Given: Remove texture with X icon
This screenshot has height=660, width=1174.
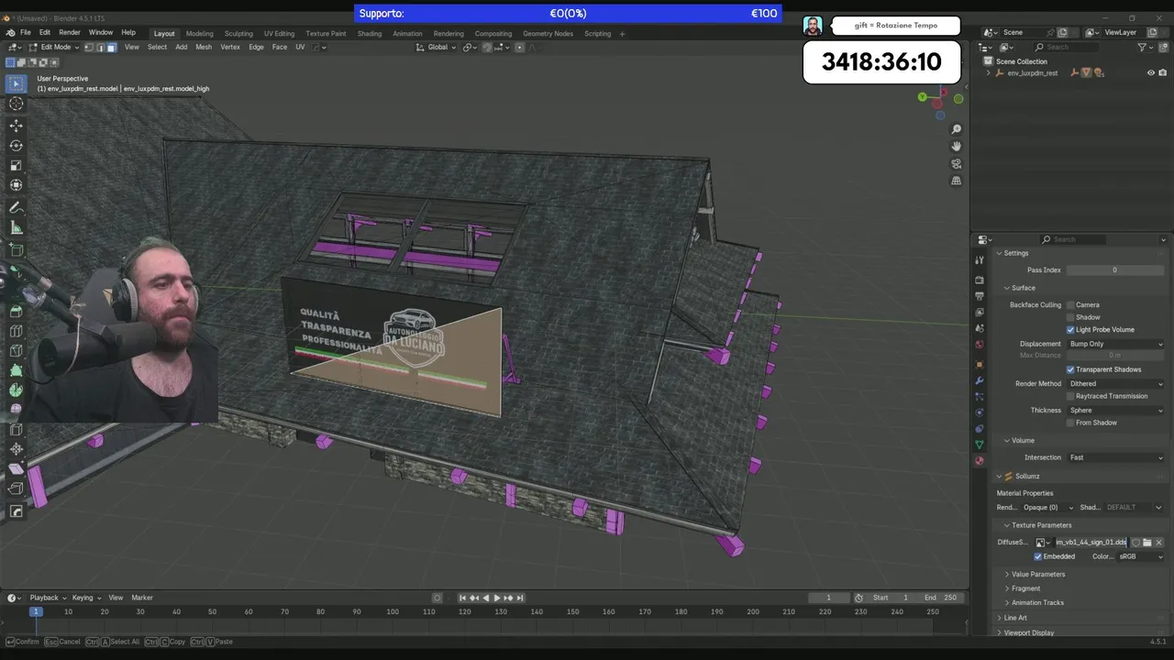Looking at the screenshot, I should (x=1158, y=543).
